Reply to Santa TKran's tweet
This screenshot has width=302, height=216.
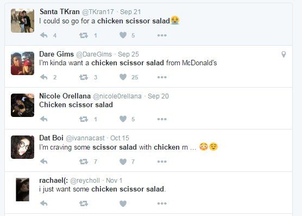pyautogui.click(x=43, y=35)
